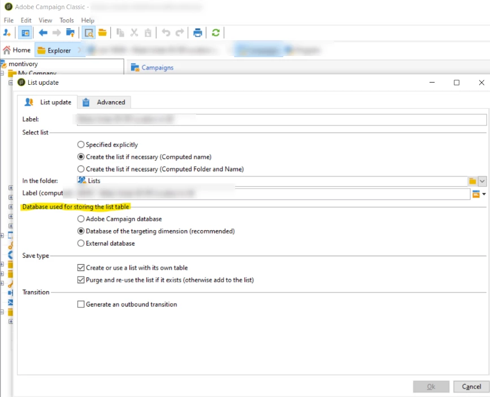Toggle Create or use a list with its own table
Viewport: 490px width, 397px height.
point(81,267)
